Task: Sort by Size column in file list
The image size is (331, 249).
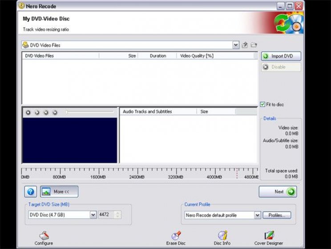Action: [118, 56]
